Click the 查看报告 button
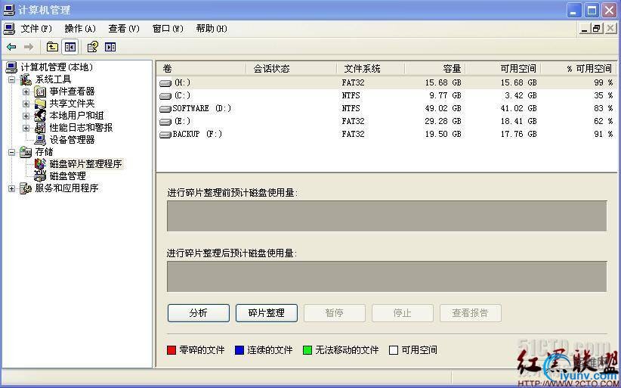 pos(471,313)
